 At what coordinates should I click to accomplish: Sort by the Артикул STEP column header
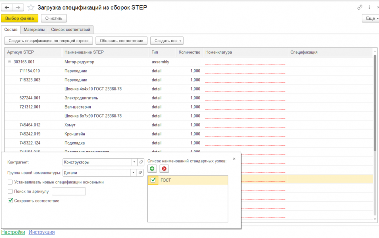tap(33, 52)
